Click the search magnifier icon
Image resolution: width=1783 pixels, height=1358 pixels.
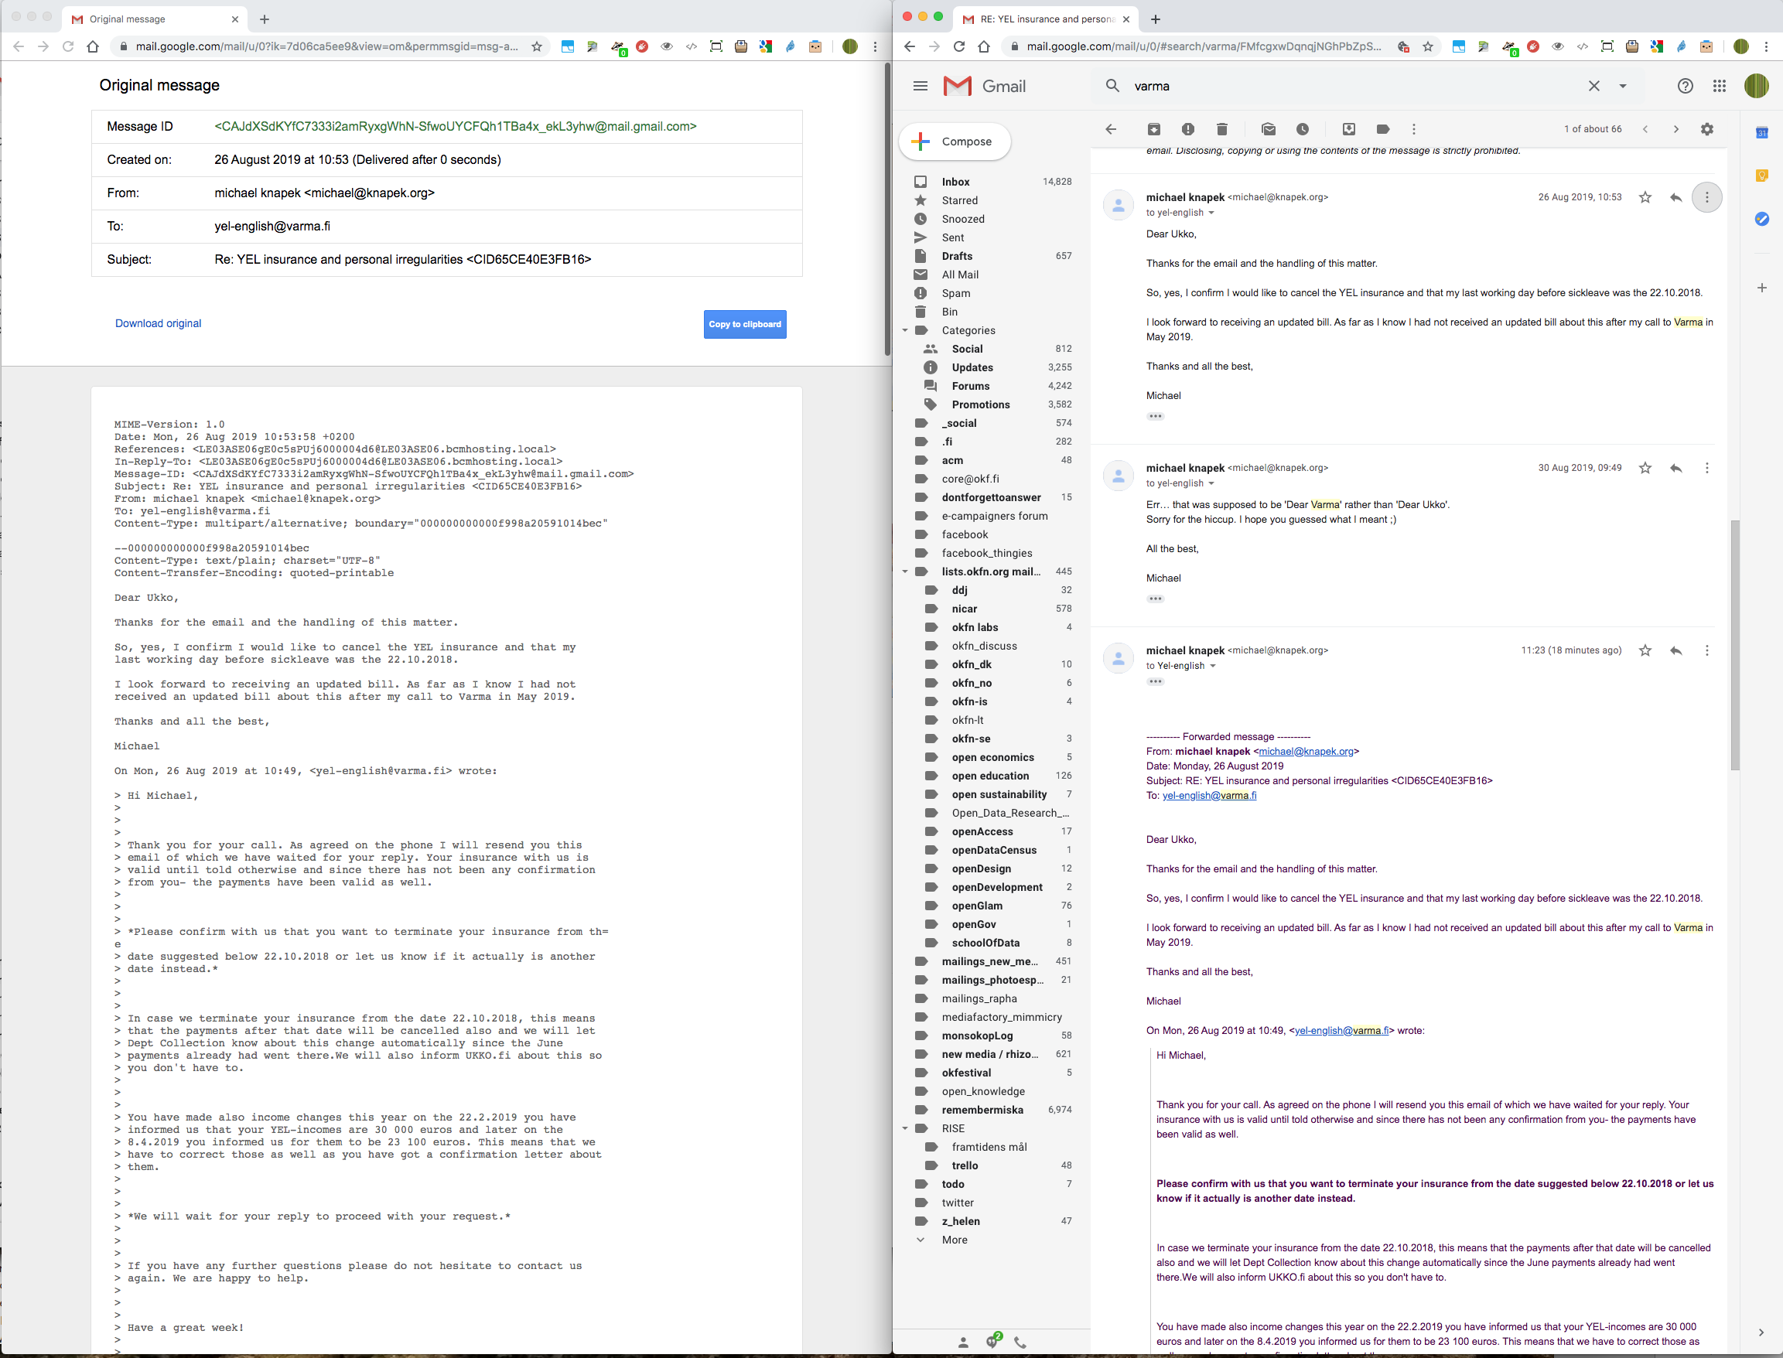click(x=1112, y=86)
